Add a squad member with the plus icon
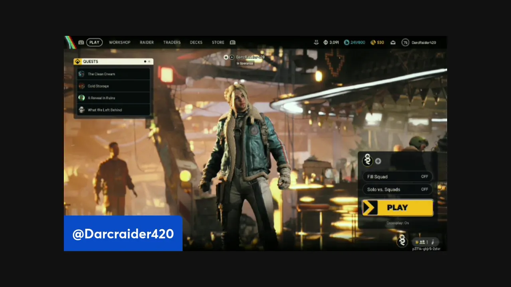Image resolution: width=511 pixels, height=287 pixels. [378, 161]
